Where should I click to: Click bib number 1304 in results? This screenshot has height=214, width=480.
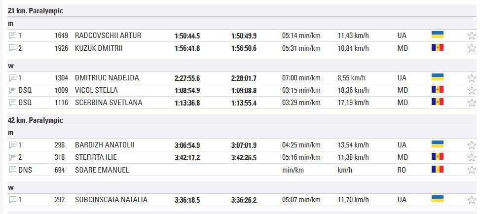click(x=61, y=78)
